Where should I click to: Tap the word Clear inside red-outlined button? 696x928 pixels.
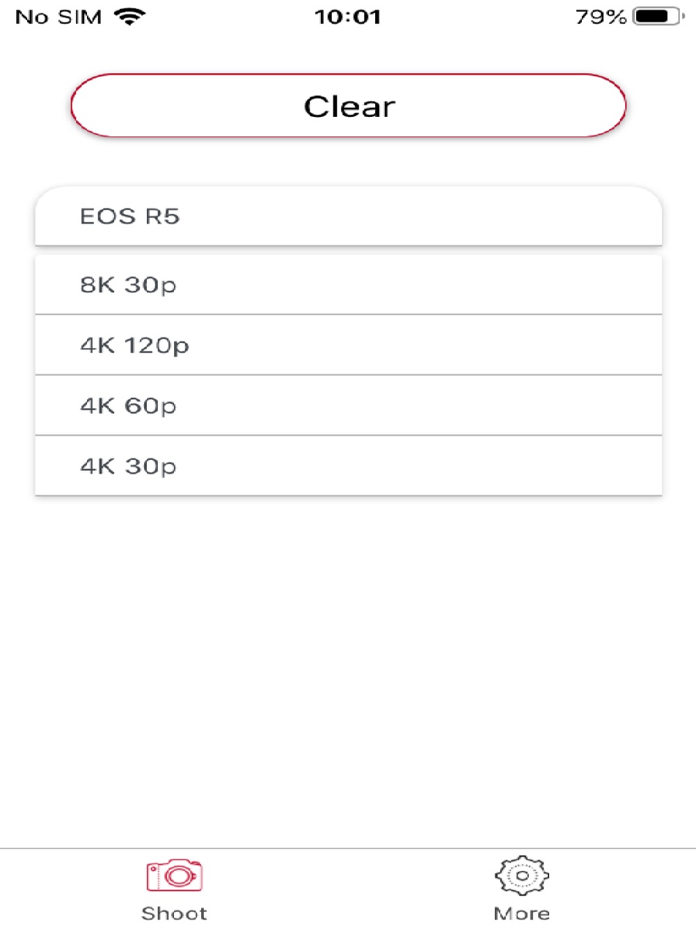click(x=349, y=106)
